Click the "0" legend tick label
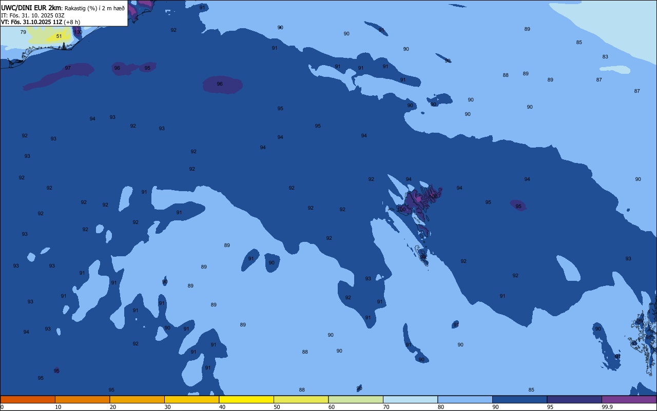 click(x=2, y=407)
